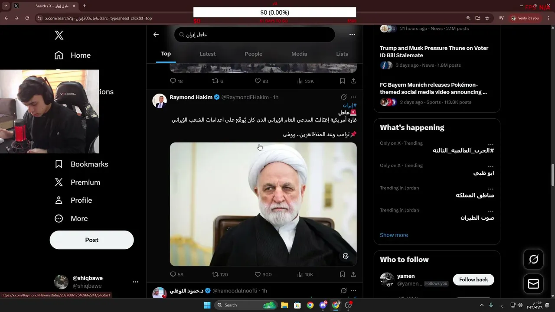This screenshot has height=312, width=555.
Task: Open Raymond Hakim's profile name
Action: (191, 97)
